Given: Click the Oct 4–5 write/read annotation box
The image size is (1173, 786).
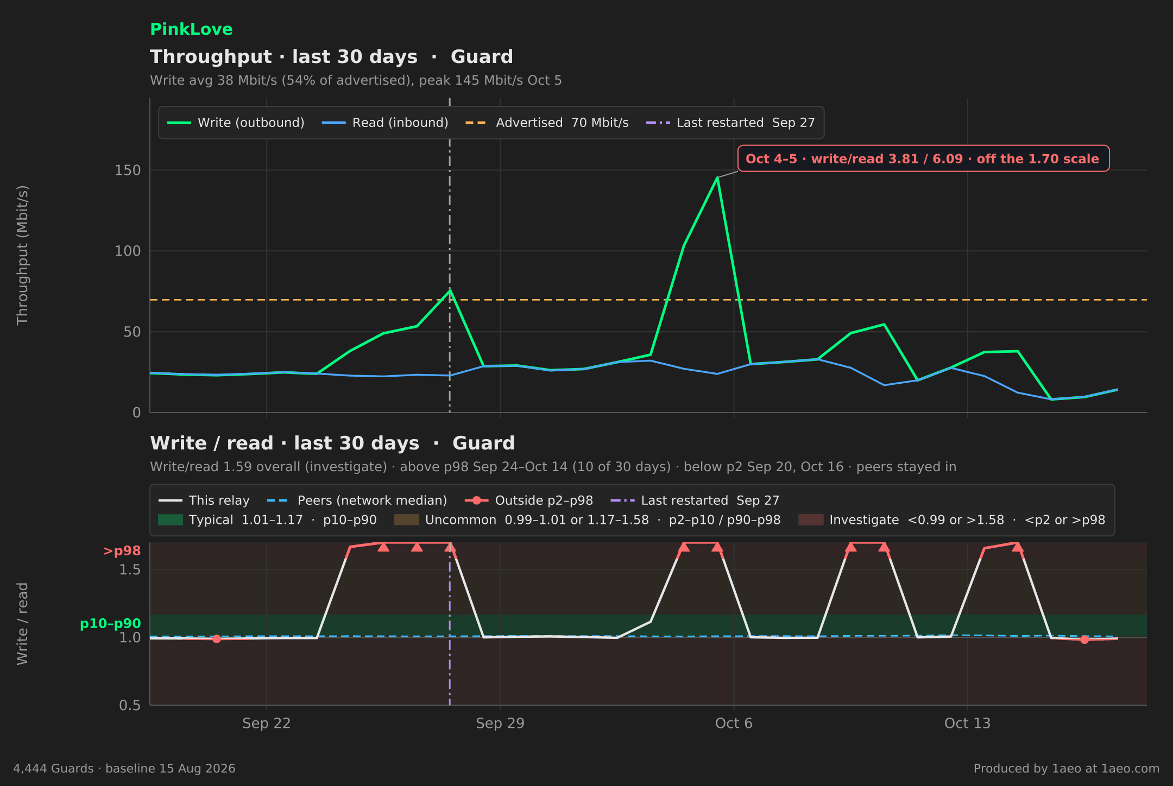Looking at the screenshot, I should tap(923, 159).
